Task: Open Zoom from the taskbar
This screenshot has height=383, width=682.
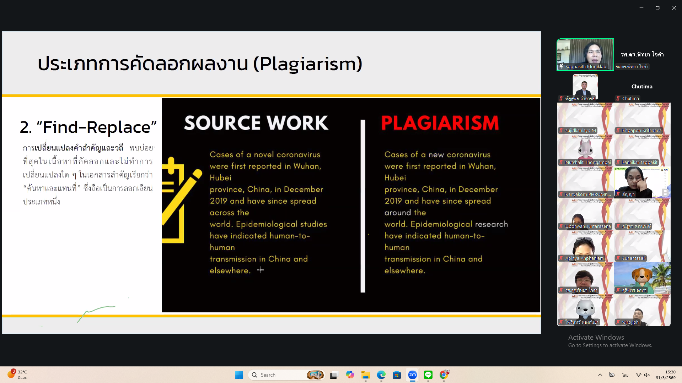Action: tap(412, 375)
